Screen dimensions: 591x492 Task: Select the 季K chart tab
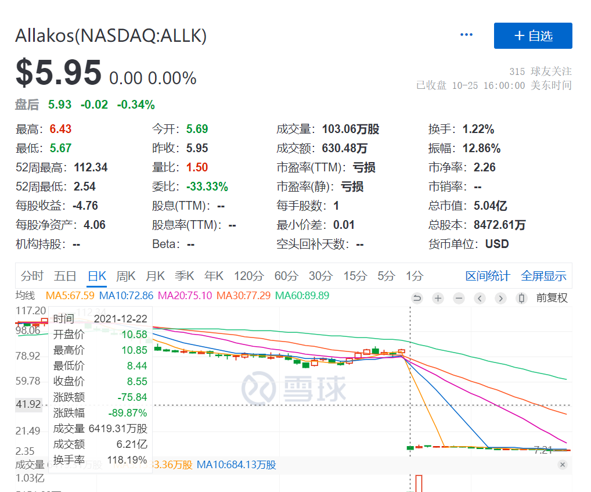click(184, 276)
